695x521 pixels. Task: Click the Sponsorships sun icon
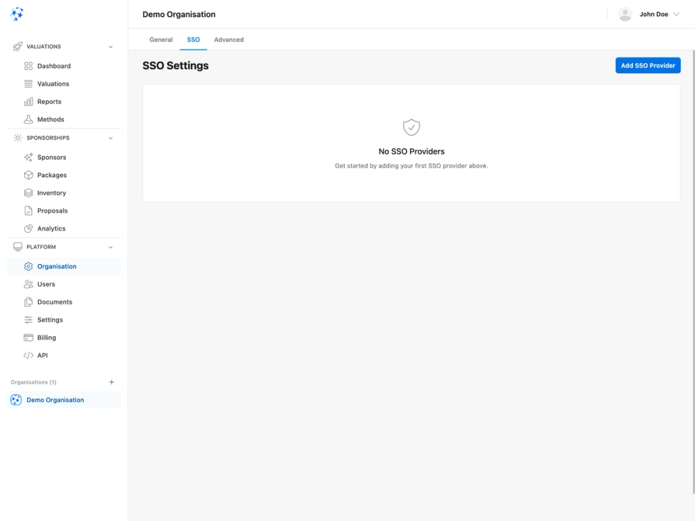(x=17, y=138)
